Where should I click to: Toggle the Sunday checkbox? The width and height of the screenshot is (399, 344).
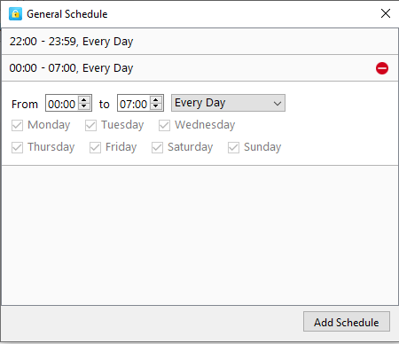pos(233,147)
